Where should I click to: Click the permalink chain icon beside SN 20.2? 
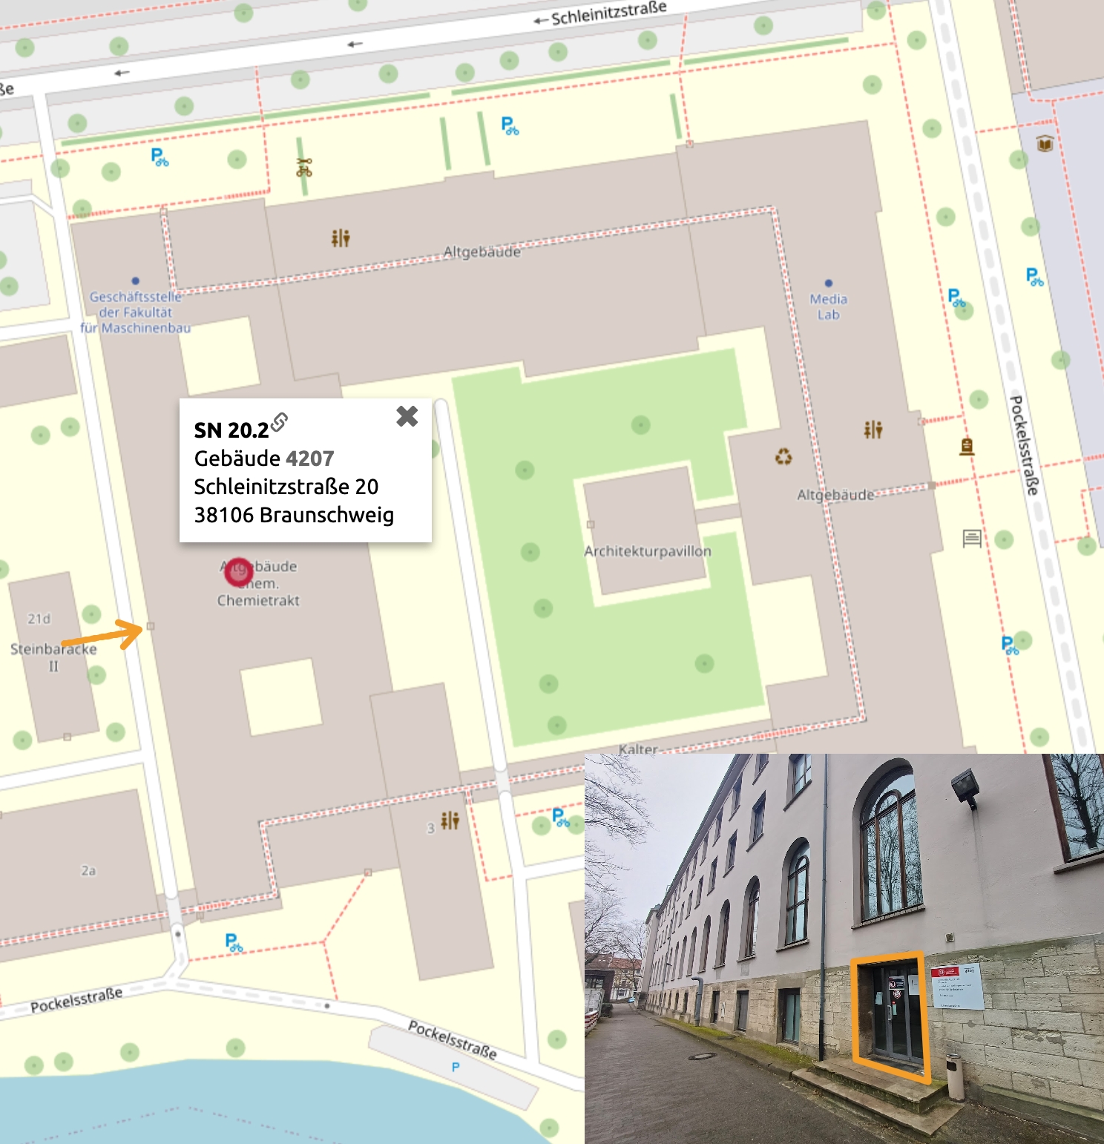click(280, 422)
